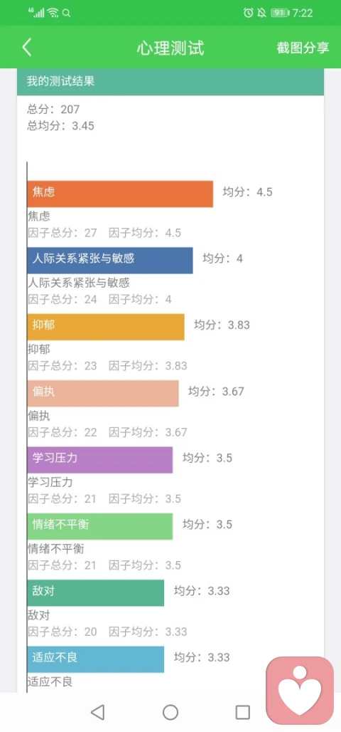
Task: Tap the back arrow in header
Action: pyautogui.click(x=27, y=48)
